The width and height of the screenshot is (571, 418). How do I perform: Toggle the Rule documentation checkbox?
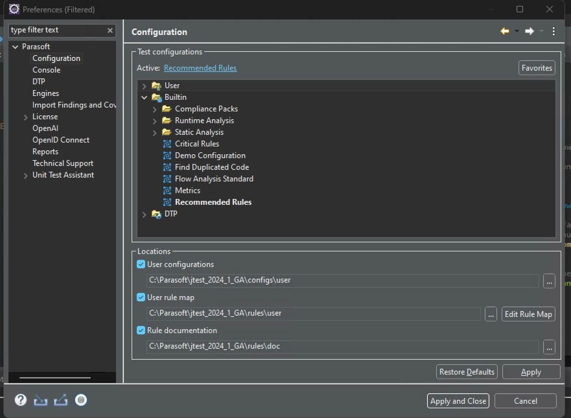click(x=141, y=330)
